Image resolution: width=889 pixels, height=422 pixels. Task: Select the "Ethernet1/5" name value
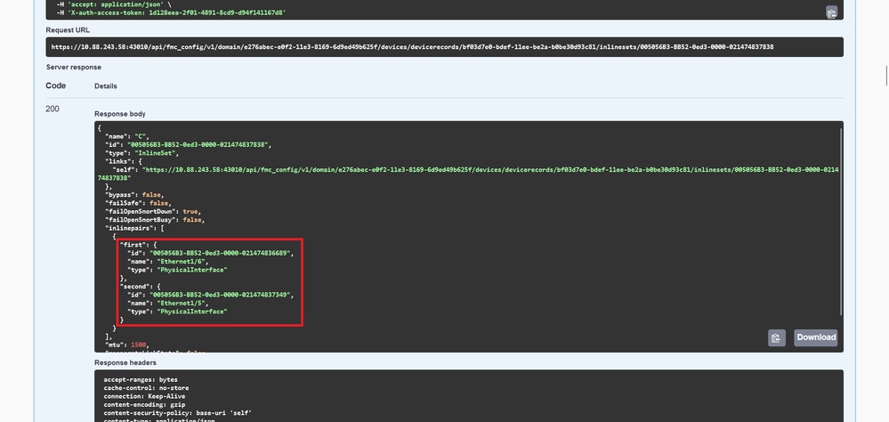point(182,304)
